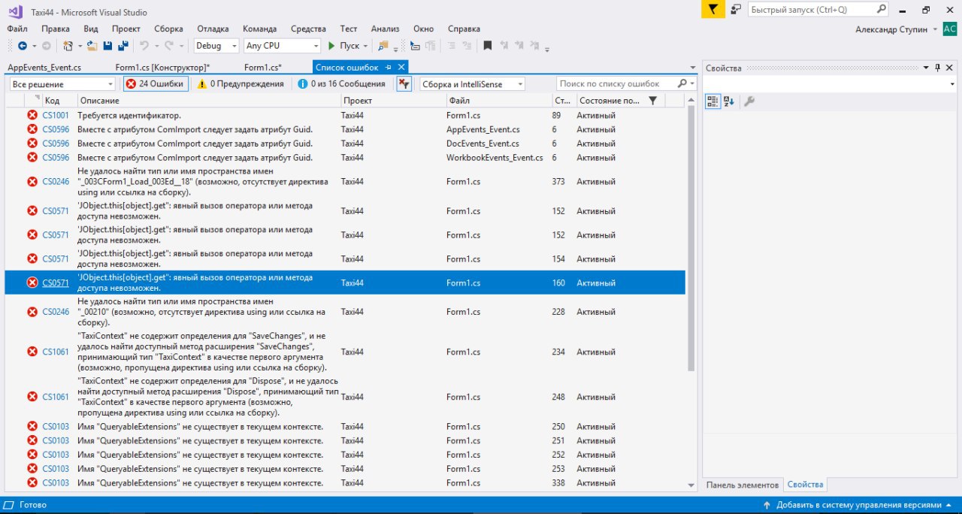
Task: Click the Navigate Backward arrow icon
Action: tap(23, 46)
